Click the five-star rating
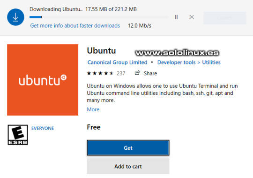This screenshot has height=178, width=253. [x=100, y=73]
